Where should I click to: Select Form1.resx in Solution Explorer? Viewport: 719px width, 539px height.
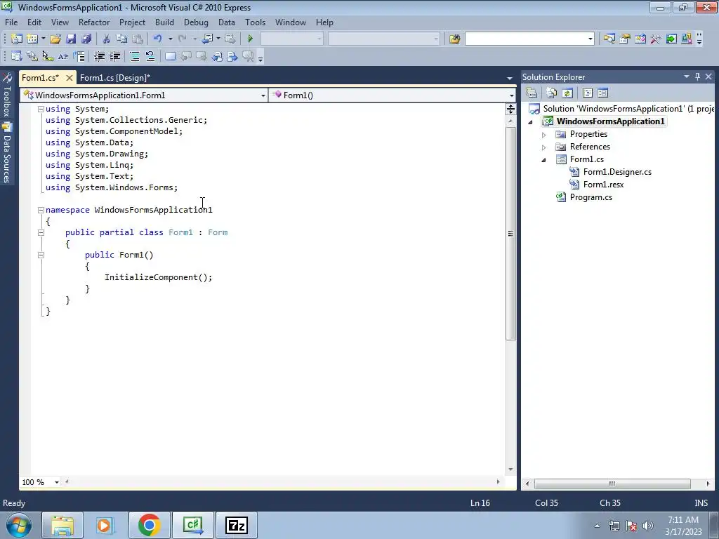[603, 185]
